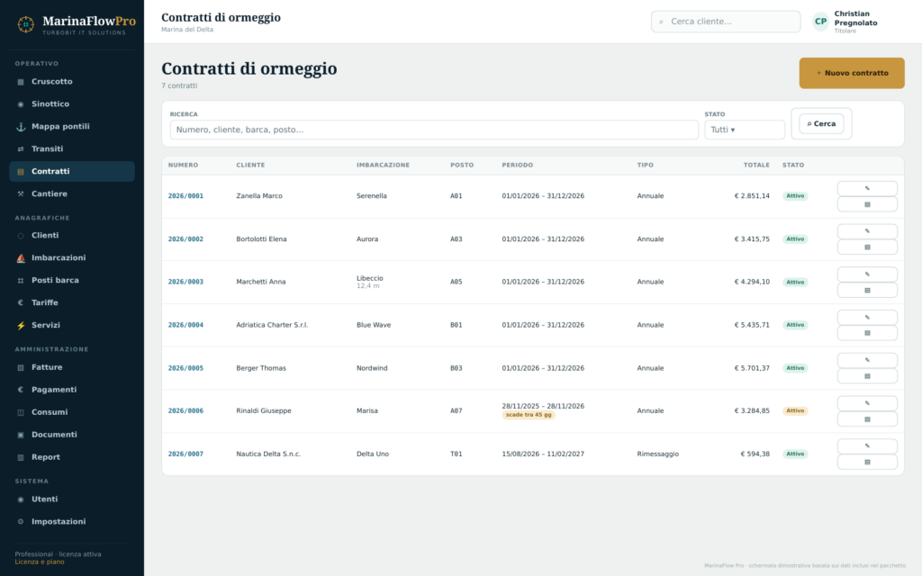Open Mappa pontili page
922x576 pixels.
tap(72, 126)
